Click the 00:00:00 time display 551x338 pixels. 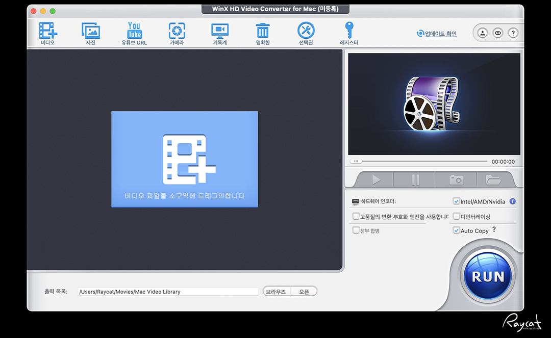[x=503, y=162]
